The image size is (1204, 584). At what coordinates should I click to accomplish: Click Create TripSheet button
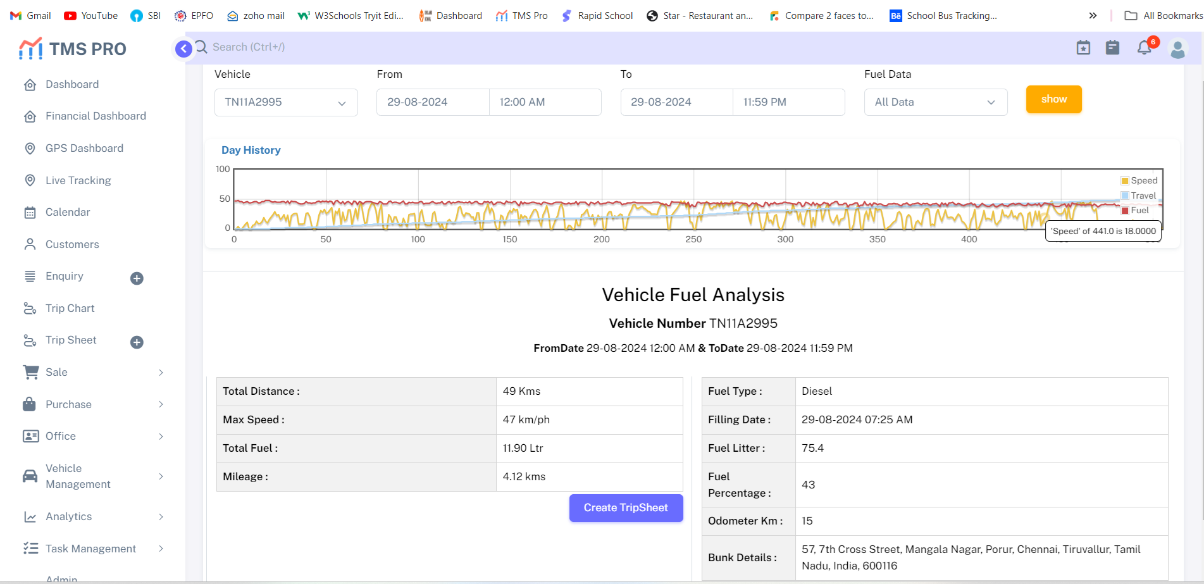[x=626, y=508]
